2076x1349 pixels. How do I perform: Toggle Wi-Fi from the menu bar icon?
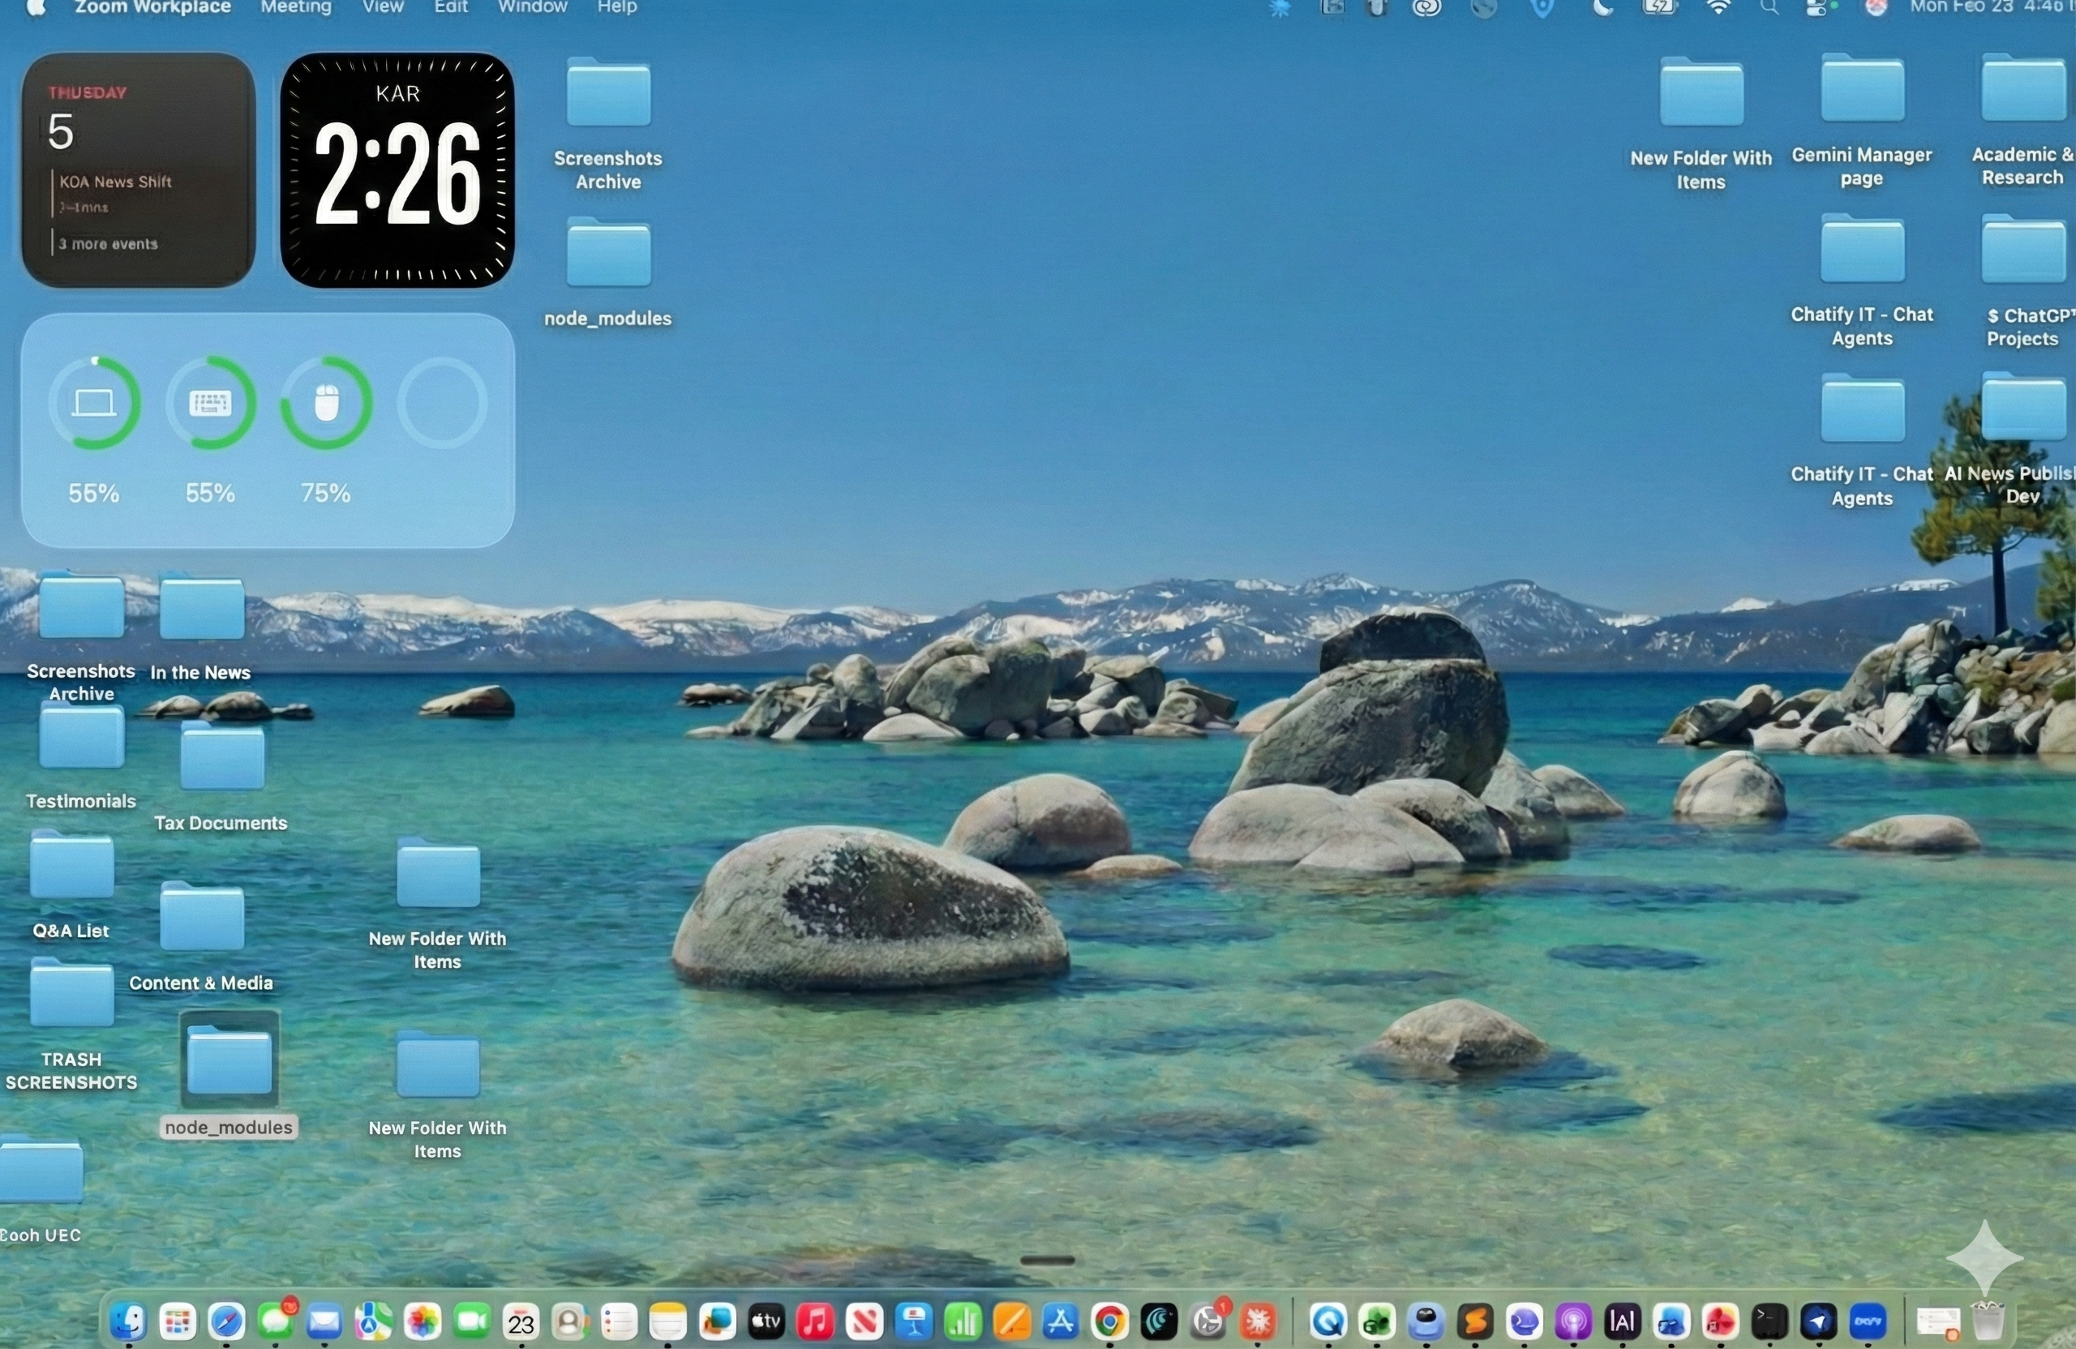[1717, 9]
